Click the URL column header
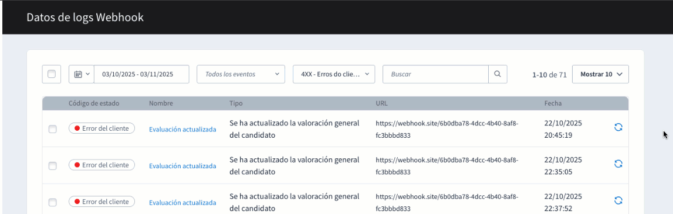This screenshot has width=673, height=214. (381, 103)
